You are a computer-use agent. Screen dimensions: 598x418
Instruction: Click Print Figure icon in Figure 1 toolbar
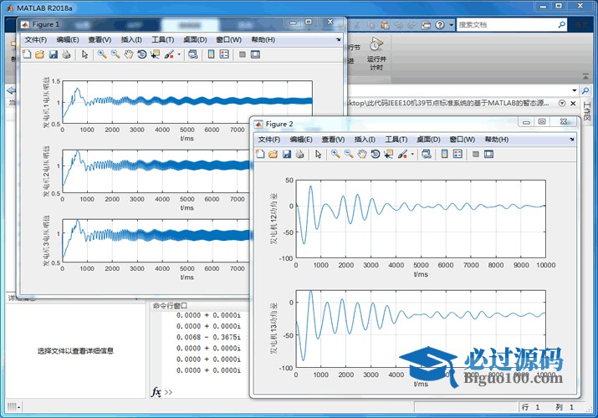tap(66, 54)
